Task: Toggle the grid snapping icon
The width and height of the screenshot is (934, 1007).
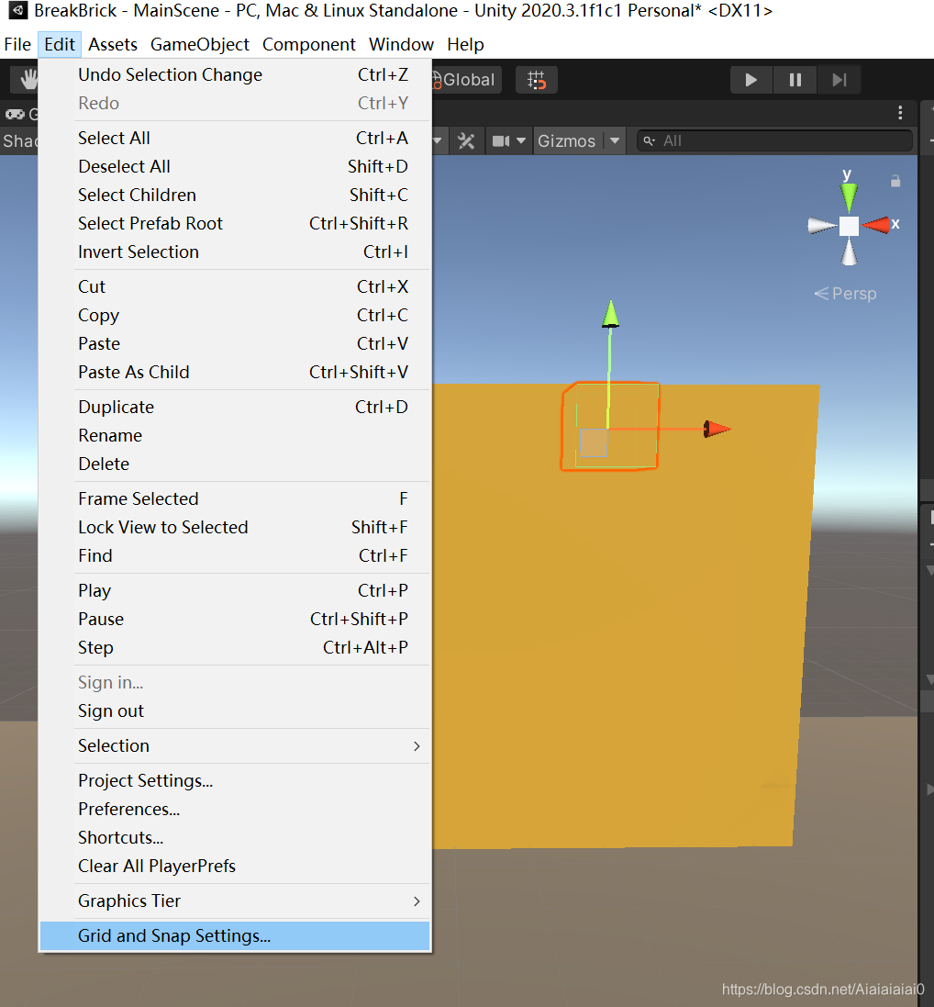Action: [537, 80]
